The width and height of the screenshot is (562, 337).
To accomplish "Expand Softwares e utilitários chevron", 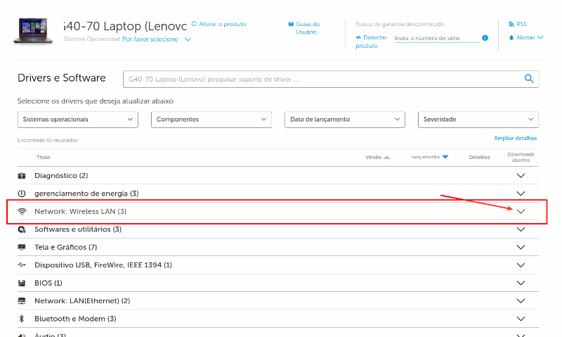I will 521,229.
